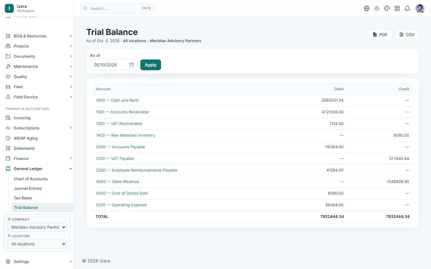Click the AR/AP Aging clock icon
Image resolution: width=431 pixels, height=269 pixels.
pyautogui.click(x=8, y=138)
